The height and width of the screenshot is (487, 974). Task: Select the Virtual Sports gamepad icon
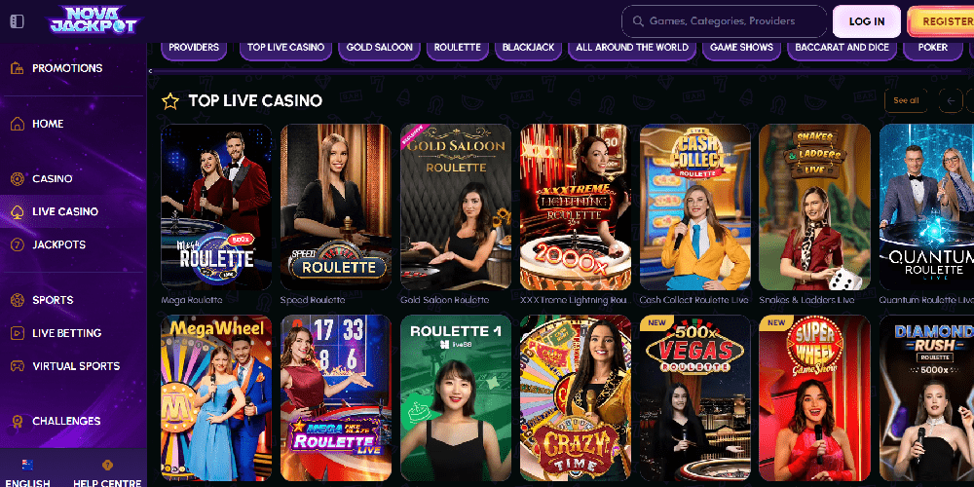click(x=18, y=366)
